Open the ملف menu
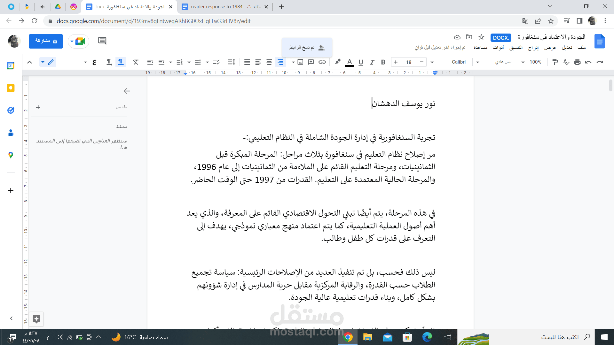 582,47
